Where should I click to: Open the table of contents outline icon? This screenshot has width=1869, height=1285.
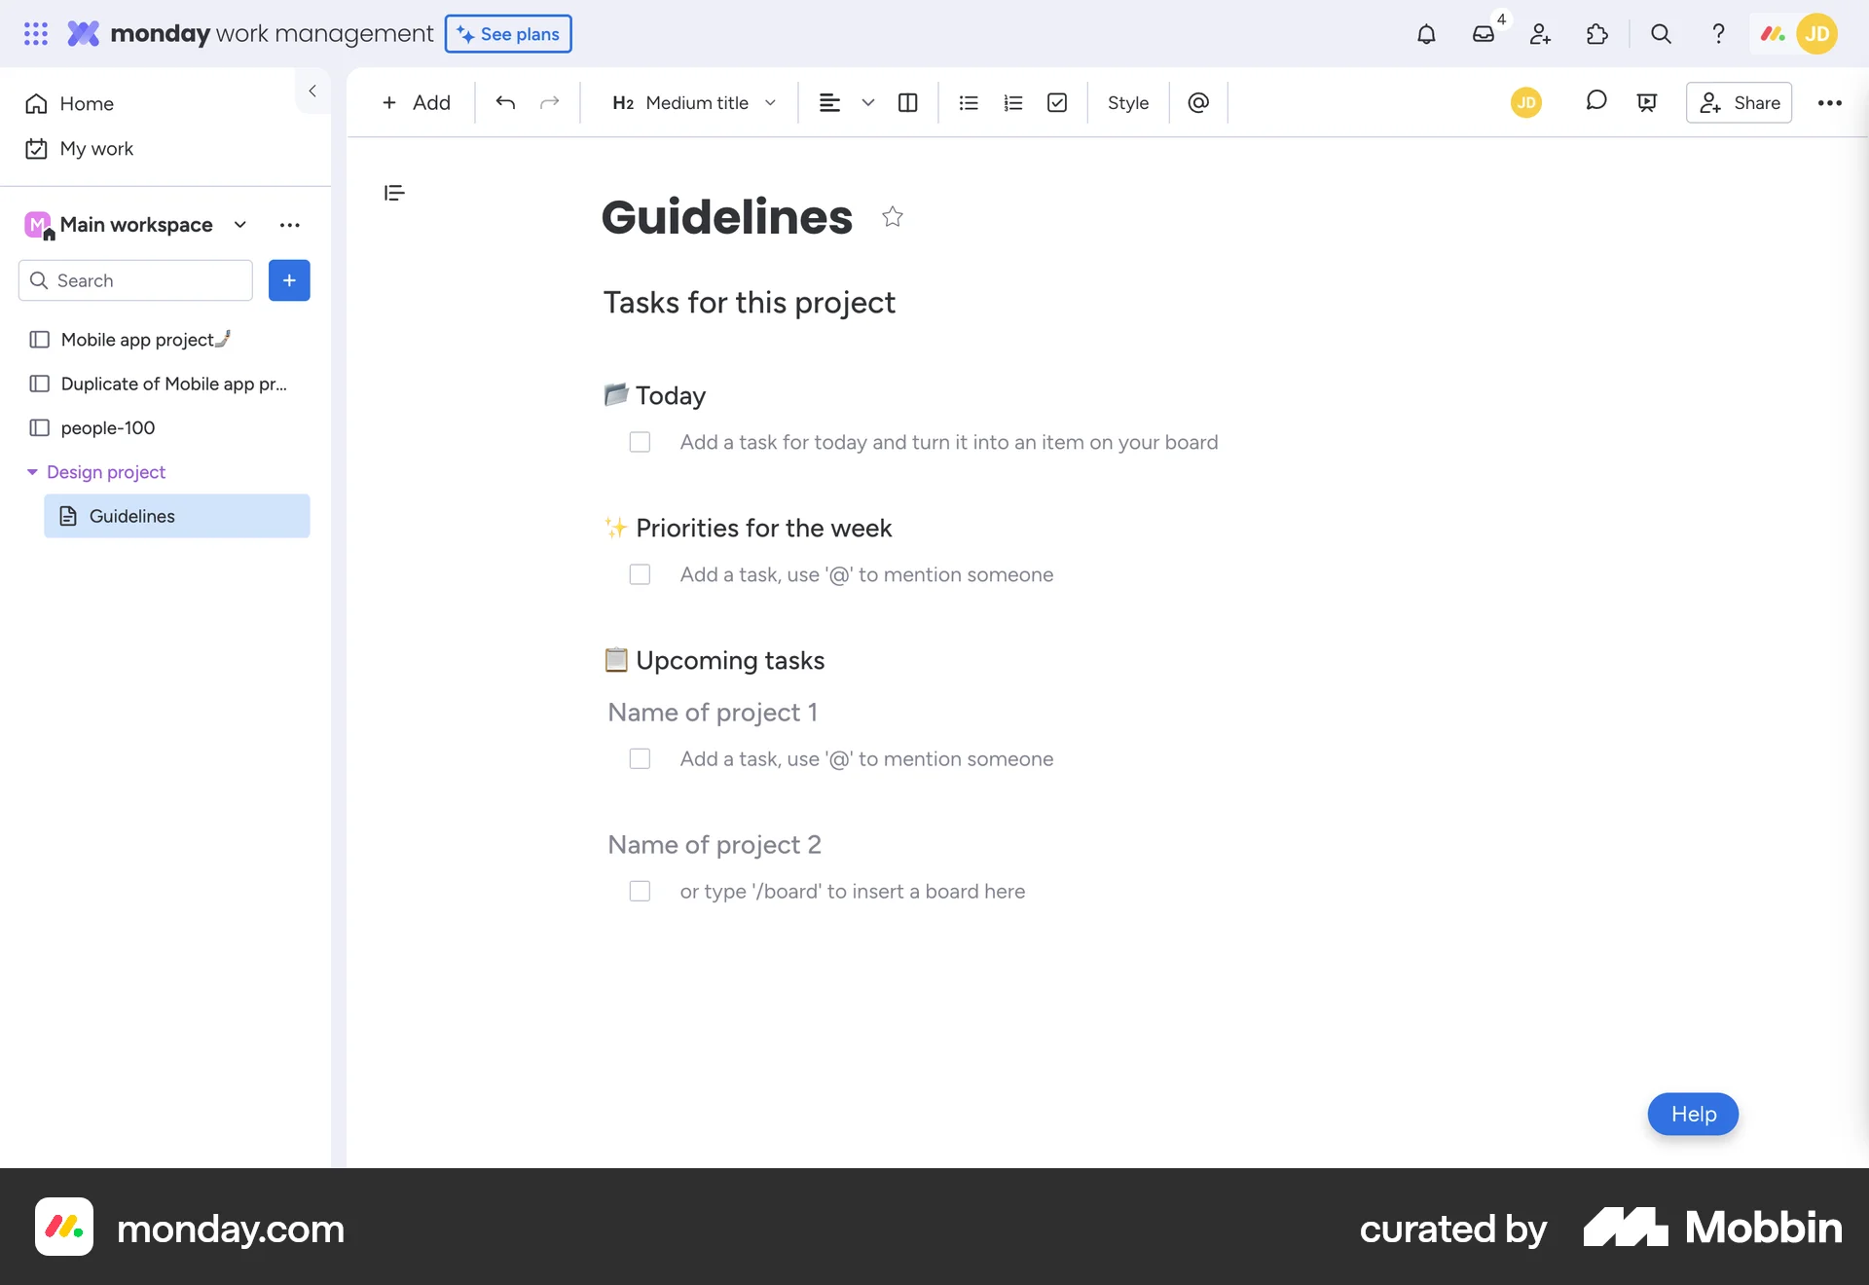(x=394, y=193)
